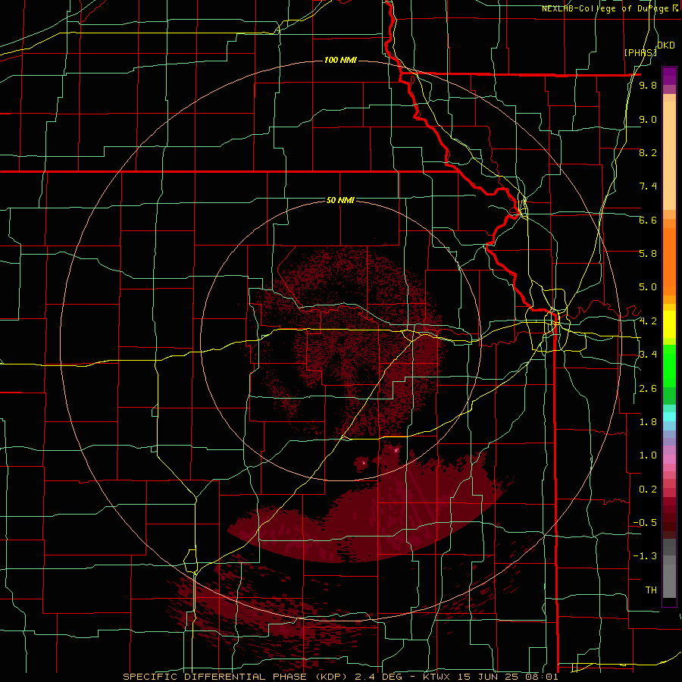Viewport: 682px width, 682px height.
Task: Click the 3.4 scale value
Action: (648, 355)
